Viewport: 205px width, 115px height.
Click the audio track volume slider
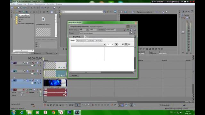click(x=22, y=92)
